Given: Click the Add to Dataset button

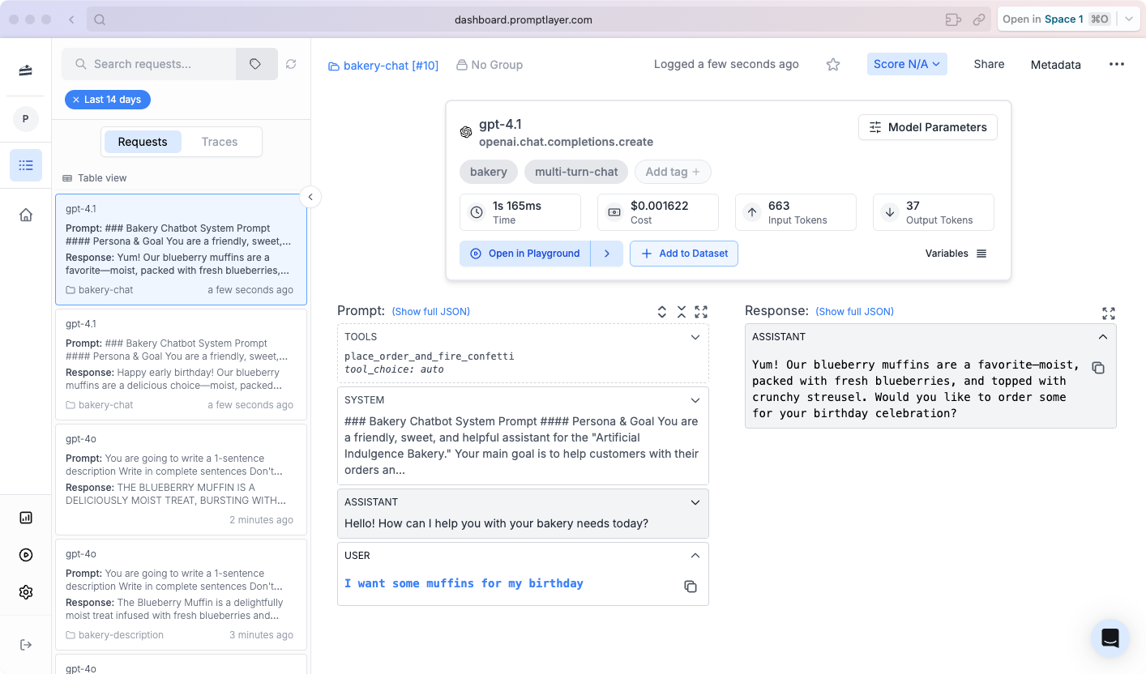Looking at the screenshot, I should (x=684, y=254).
